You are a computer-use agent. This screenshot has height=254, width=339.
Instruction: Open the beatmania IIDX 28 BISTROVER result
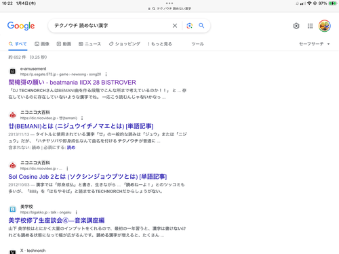pyautogui.click(x=73, y=83)
